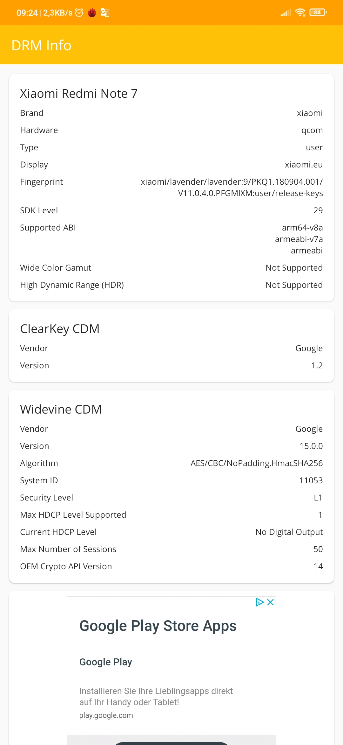Tap the Google Translate status icon

(105, 13)
